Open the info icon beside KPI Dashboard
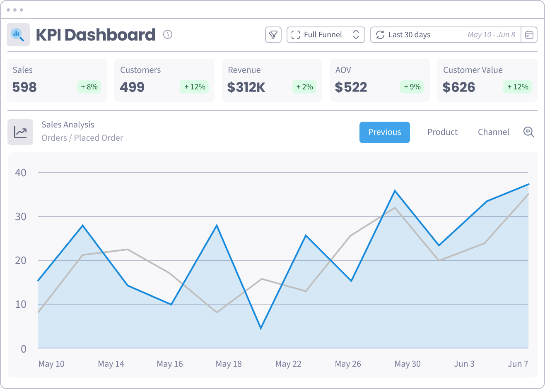This screenshot has height=389, width=545. tap(168, 35)
